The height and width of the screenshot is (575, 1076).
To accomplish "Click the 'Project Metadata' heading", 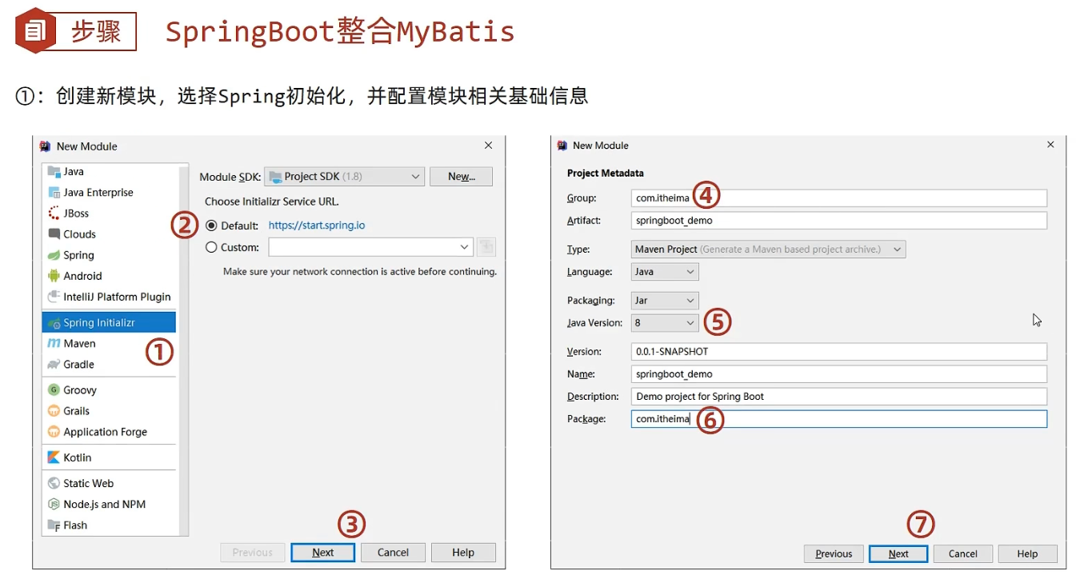I will tap(606, 173).
